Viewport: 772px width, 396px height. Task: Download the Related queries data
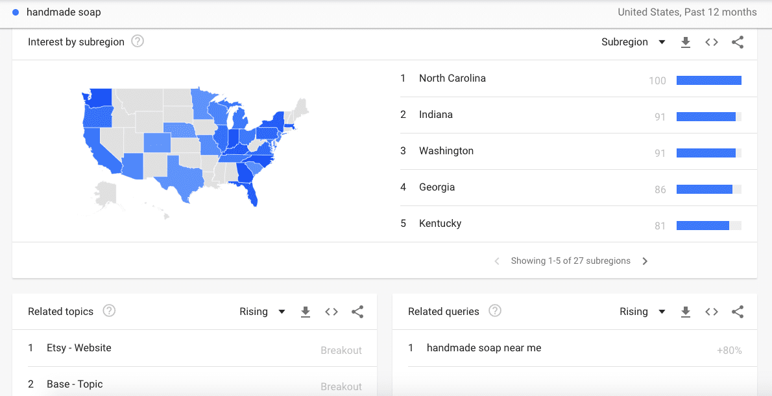(686, 312)
